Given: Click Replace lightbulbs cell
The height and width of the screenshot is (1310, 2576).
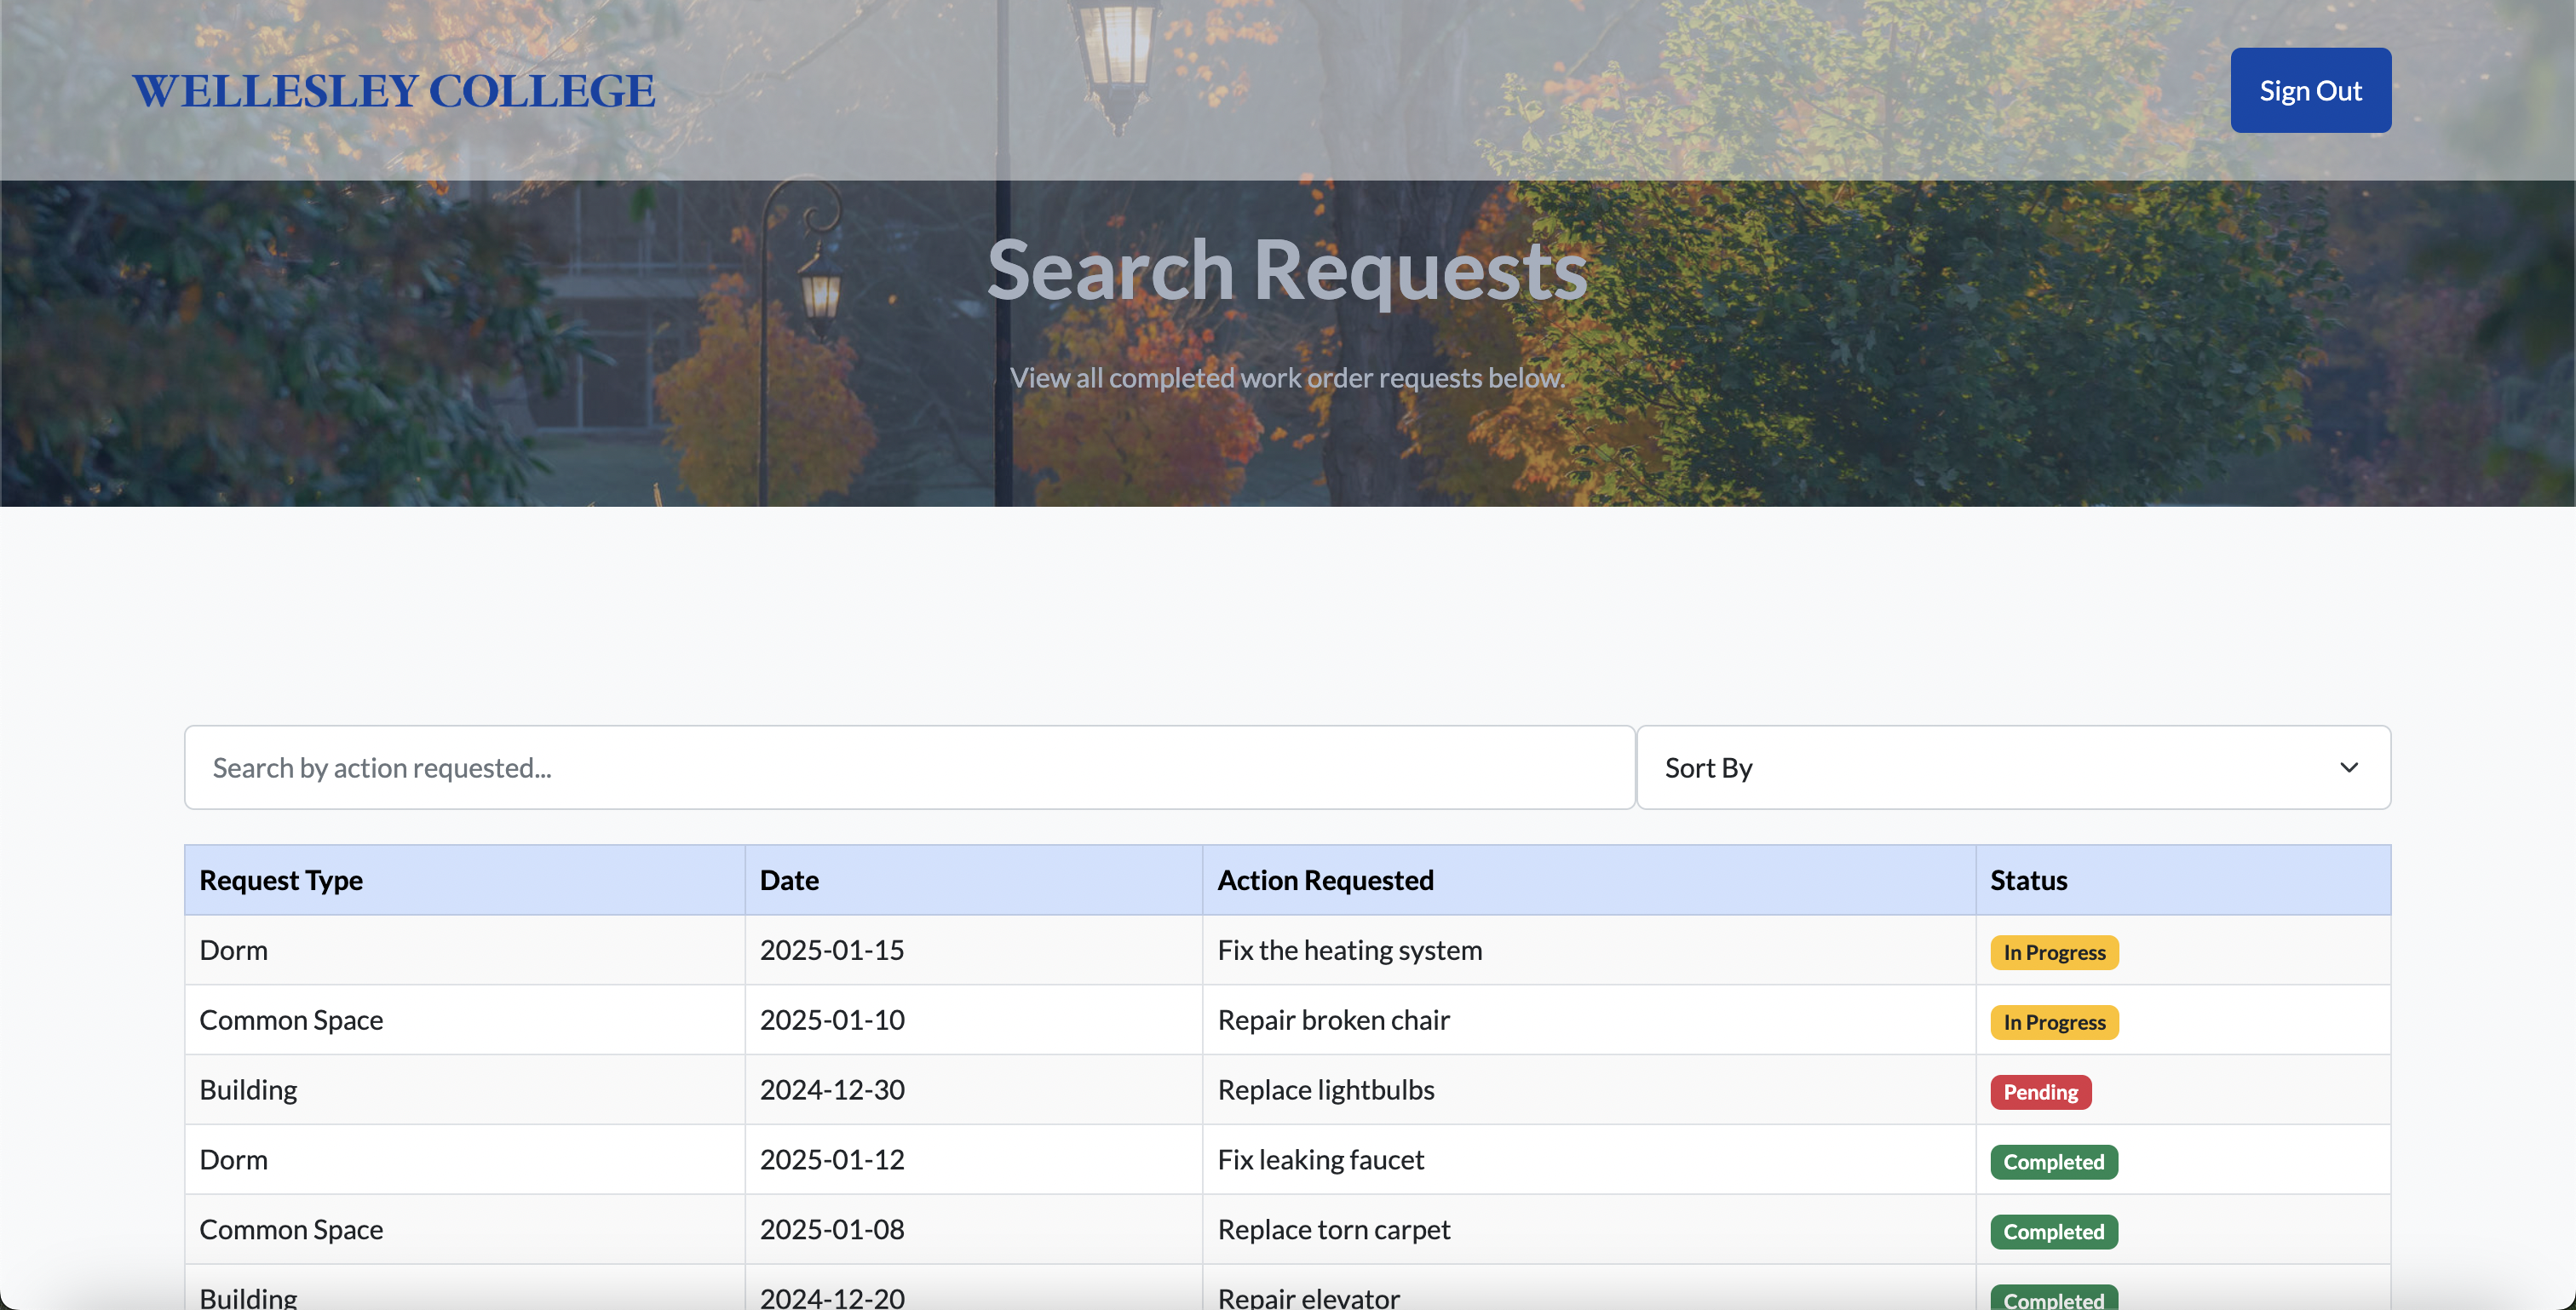Looking at the screenshot, I should pyautogui.click(x=1589, y=1090).
